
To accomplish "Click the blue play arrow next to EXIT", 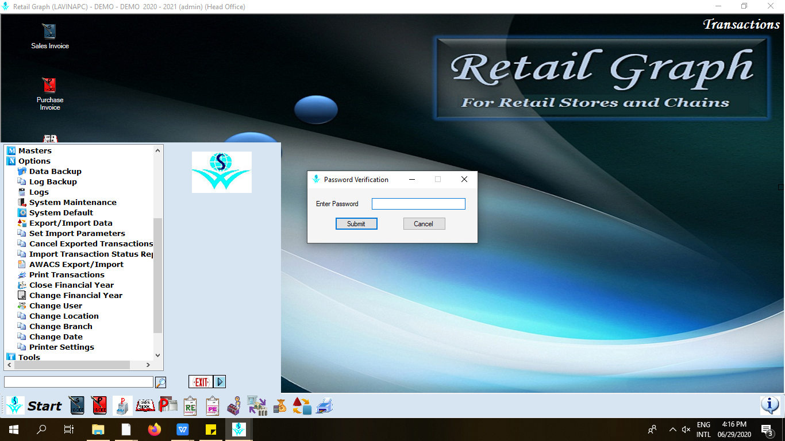I will click(220, 382).
